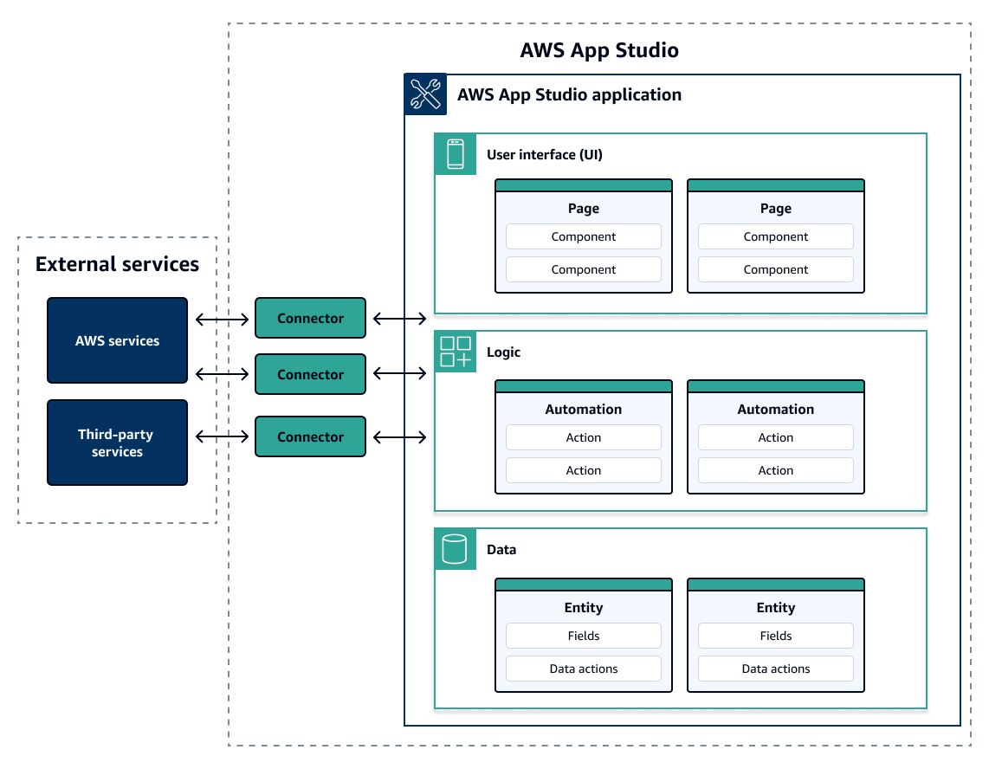Select the Third-party services box
The width and height of the screenshot is (989, 769).
(x=117, y=443)
